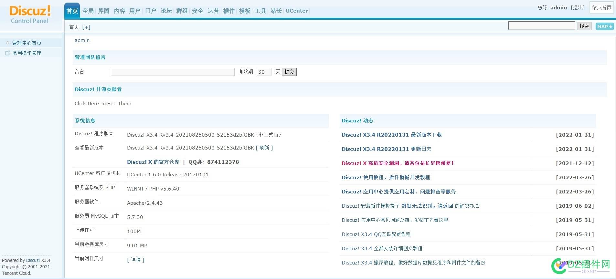This screenshot has height=279, width=616.
Task: Focus the 留言 message input field
Action: (173, 72)
